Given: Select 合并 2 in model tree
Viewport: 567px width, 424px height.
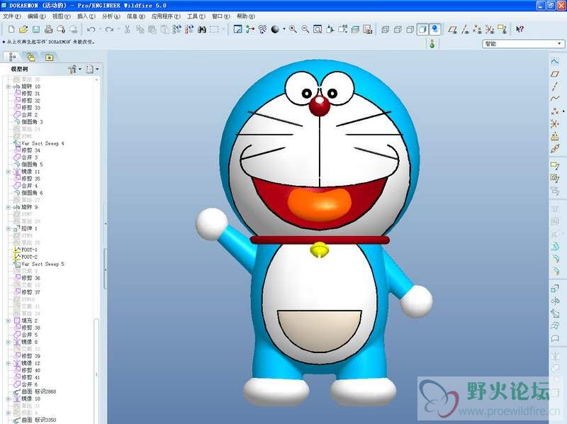Looking at the screenshot, I should (x=26, y=115).
